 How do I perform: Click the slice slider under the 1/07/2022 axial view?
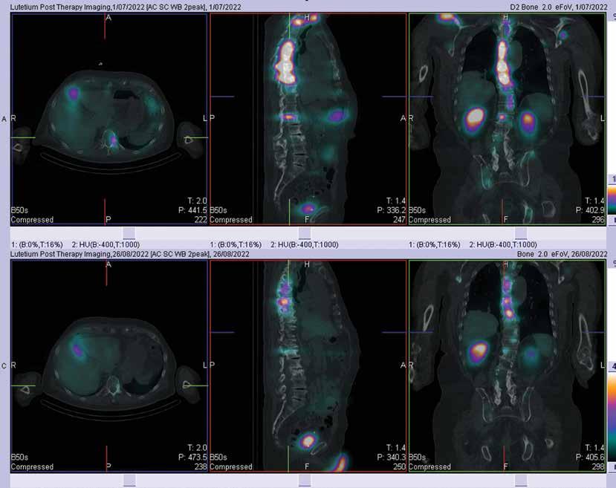(x=129, y=232)
